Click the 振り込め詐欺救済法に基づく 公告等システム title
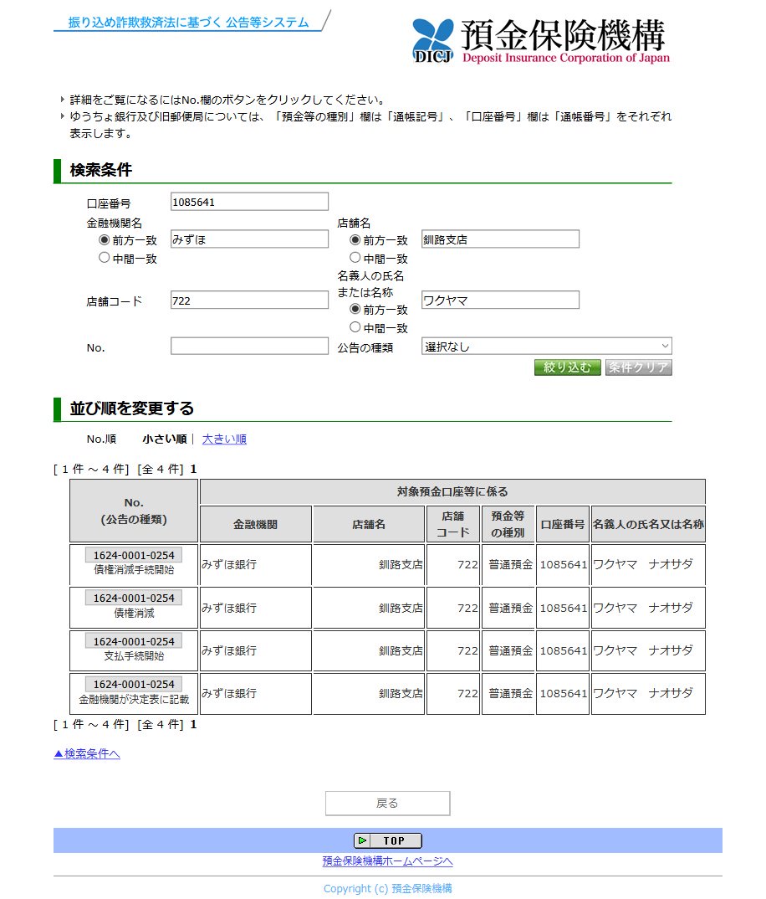 tap(188, 23)
